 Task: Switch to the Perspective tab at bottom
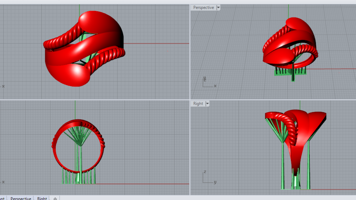click(21, 198)
